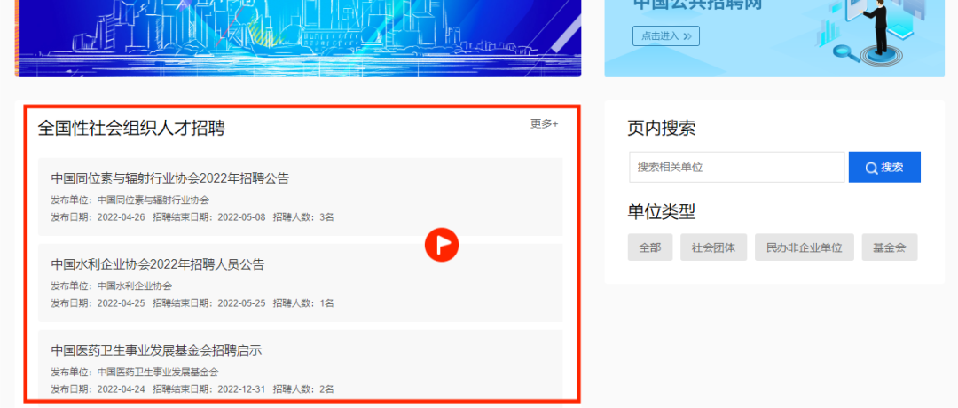958x408 pixels.
Task: Click 发布单位 name 中国医药卫生事业发展基金会
Action: pos(158,372)
